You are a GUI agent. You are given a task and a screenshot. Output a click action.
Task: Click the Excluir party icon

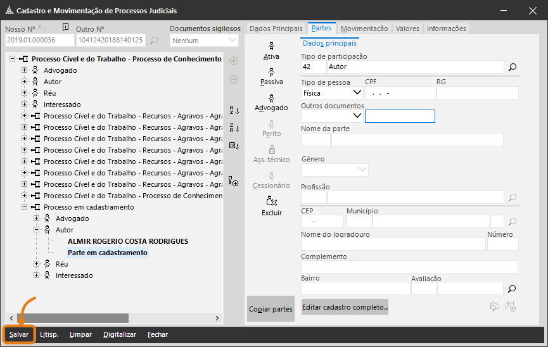[x=271, y=206]
